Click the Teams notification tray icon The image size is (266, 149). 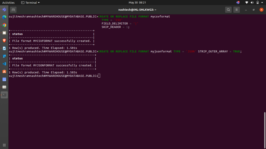(x=238, y=3)
